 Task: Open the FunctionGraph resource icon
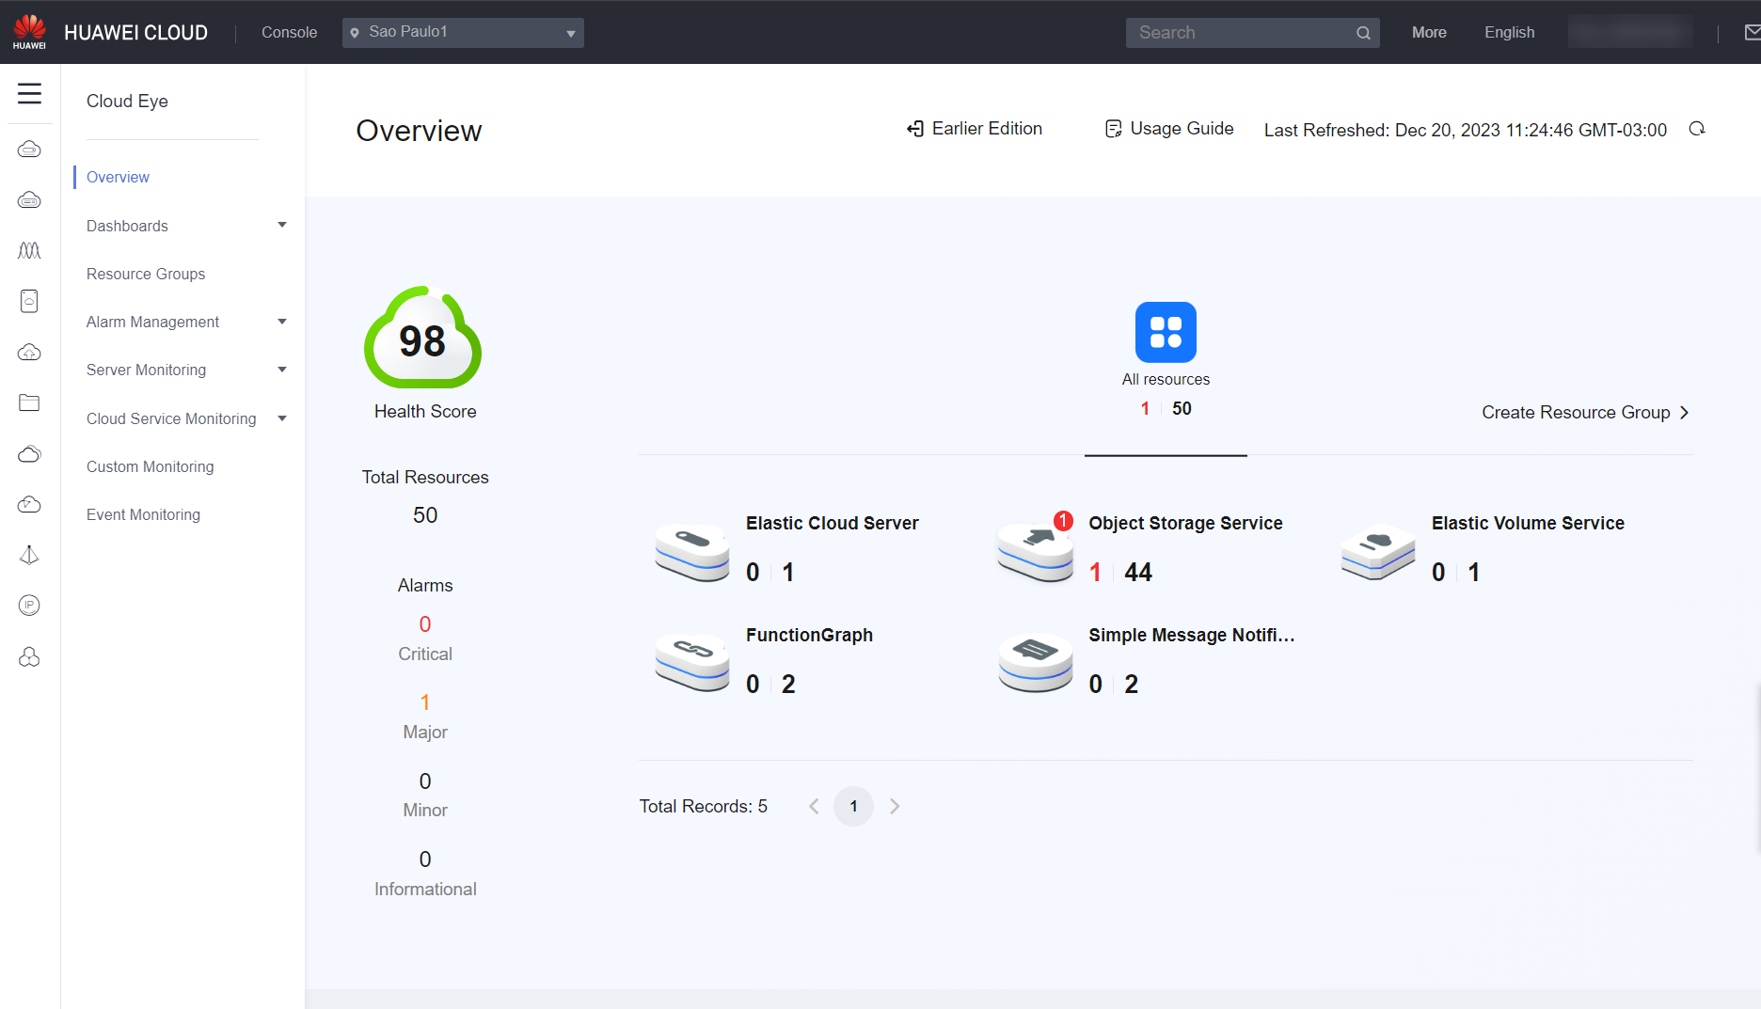pos(692,663)
